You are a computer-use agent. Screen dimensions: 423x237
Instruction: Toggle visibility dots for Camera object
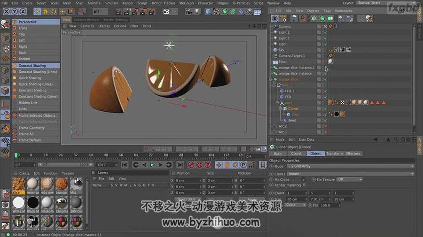323,26
